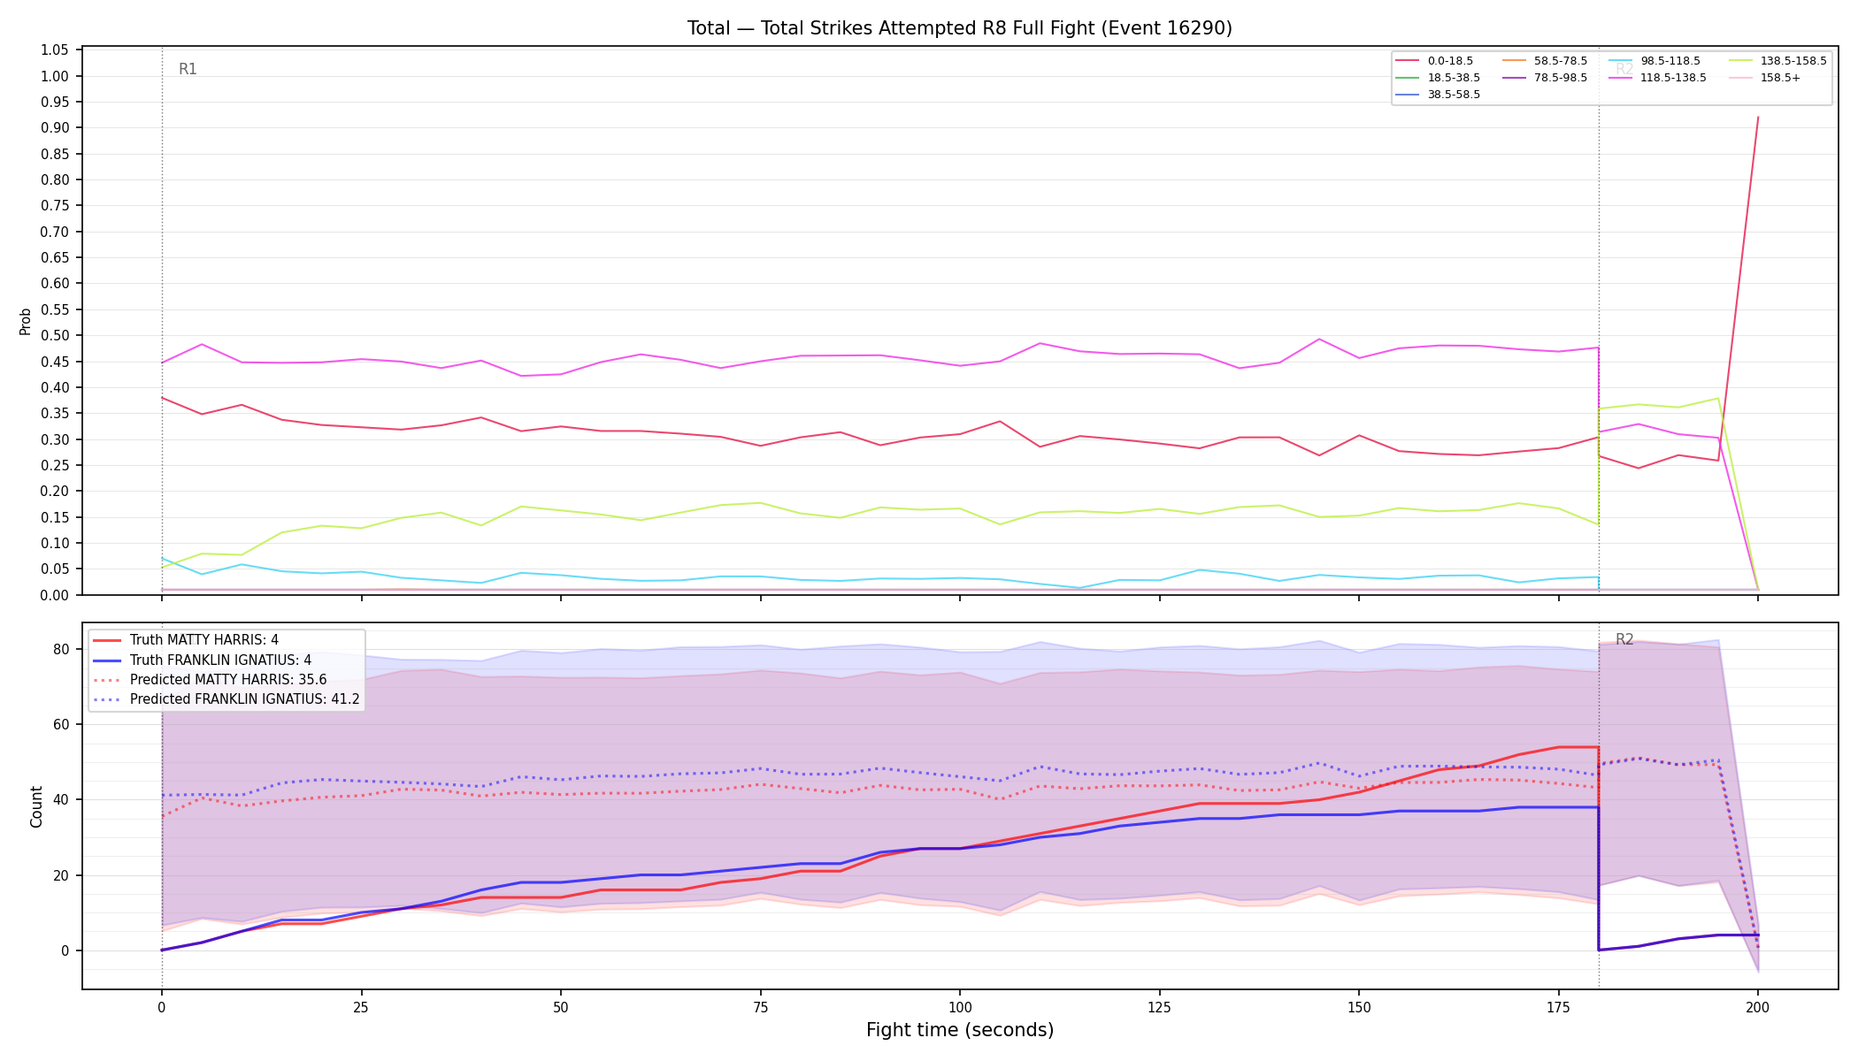Click the Prob y-axis label
The height and width of the screenshot is (1061, 1858).
pyautogui.click(x=26, y=321)
